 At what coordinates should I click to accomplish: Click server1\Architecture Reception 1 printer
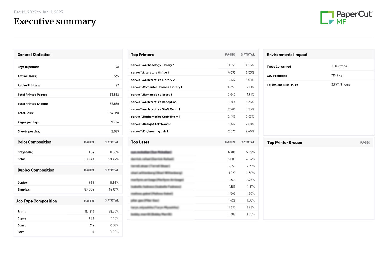[155, 102]
